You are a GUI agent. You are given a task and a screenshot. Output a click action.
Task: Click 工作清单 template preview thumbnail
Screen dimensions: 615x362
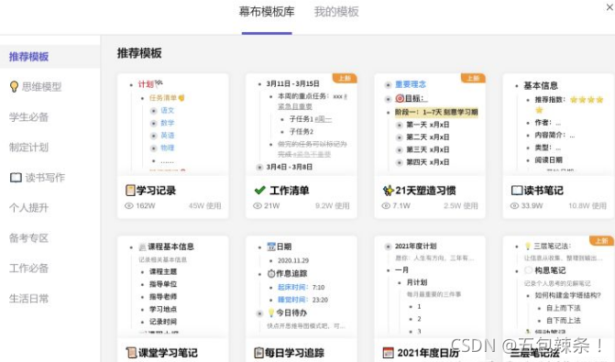click(x=302, y=125)
